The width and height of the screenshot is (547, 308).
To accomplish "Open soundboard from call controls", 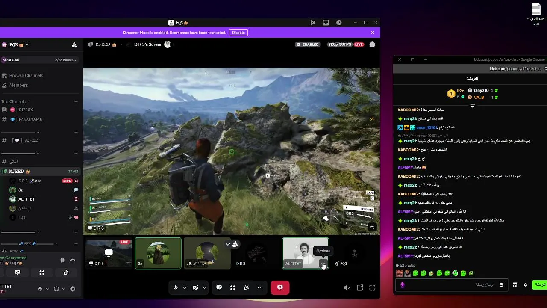I will click(247, 288).
